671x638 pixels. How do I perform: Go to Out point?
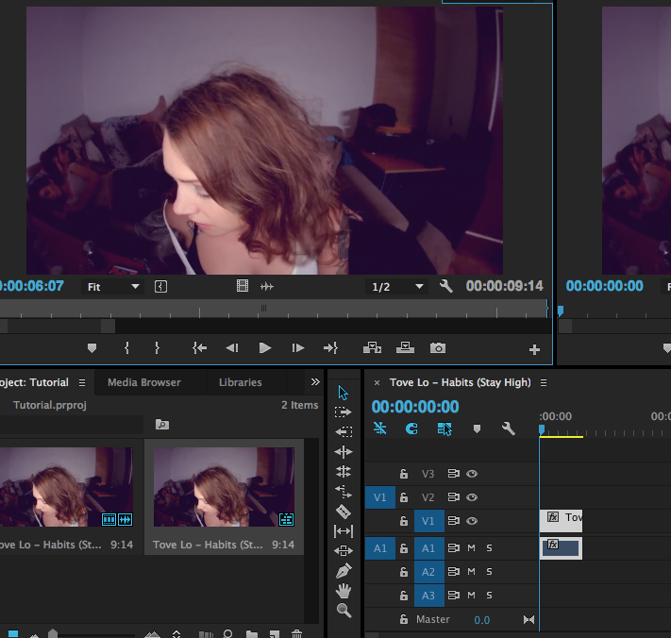pos(330,348)
